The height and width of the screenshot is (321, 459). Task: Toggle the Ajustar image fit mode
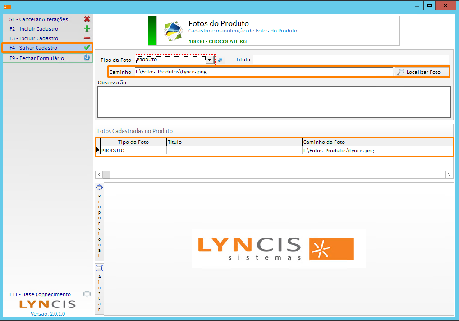click(x=100, y=289)
